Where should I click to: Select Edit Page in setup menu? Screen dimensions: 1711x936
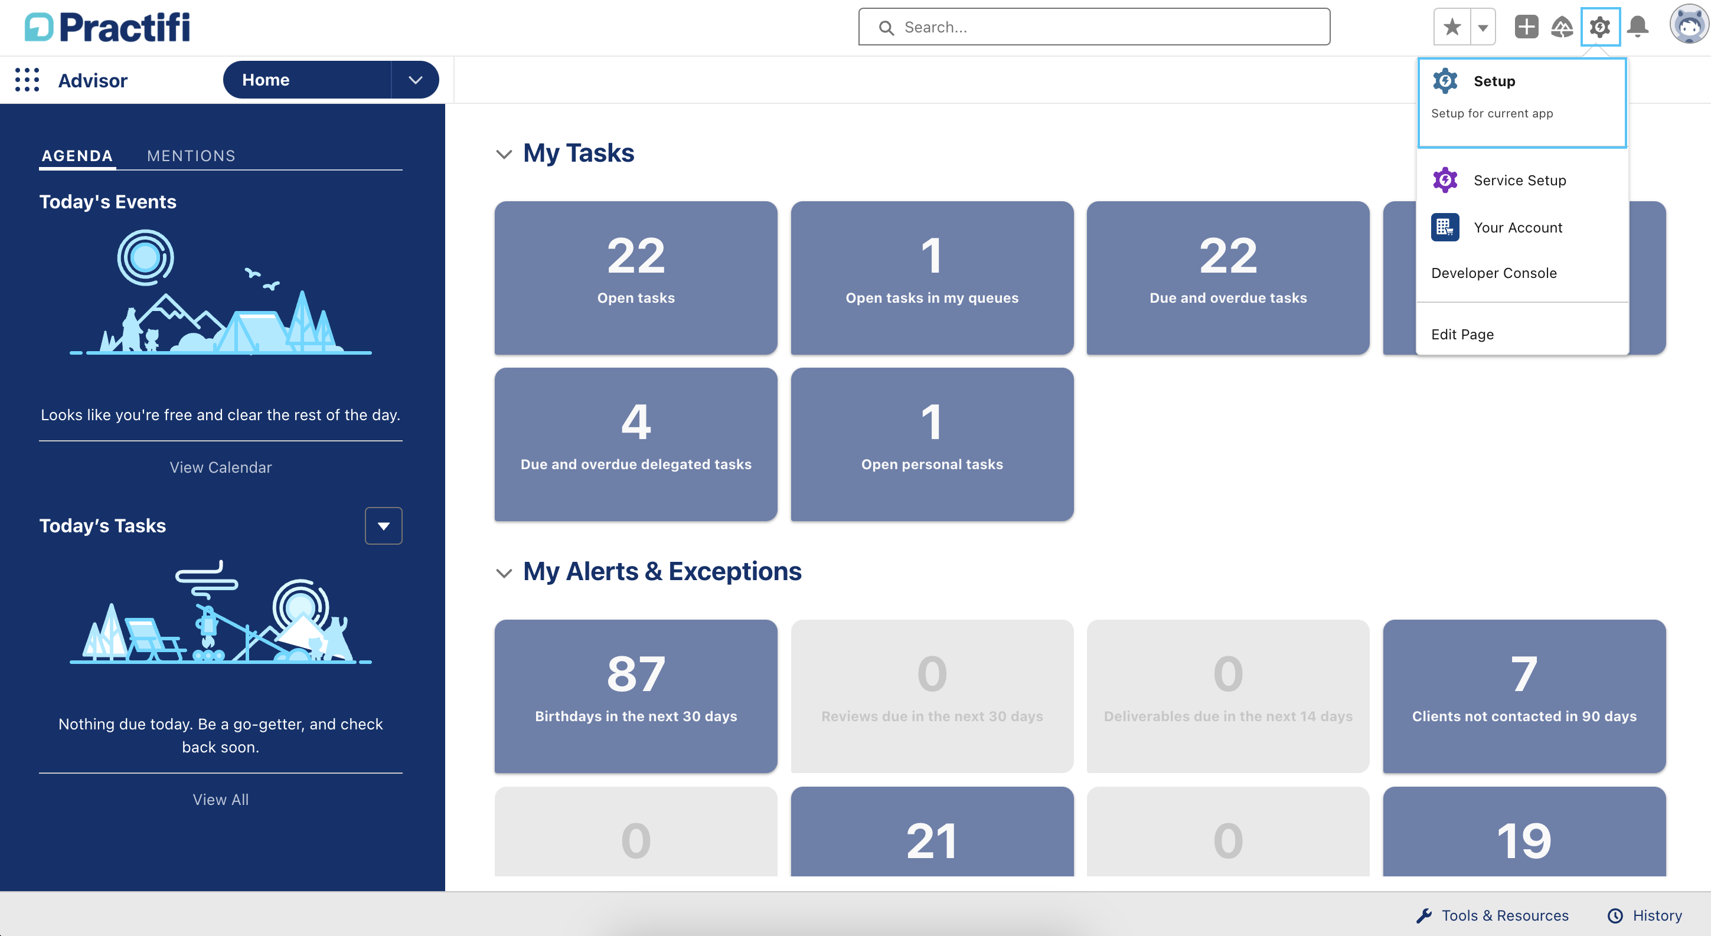point(1462,334)
